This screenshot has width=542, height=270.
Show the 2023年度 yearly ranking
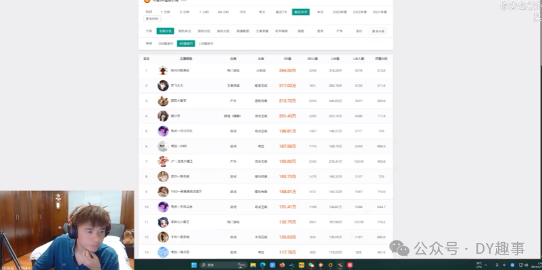point(340,12)
